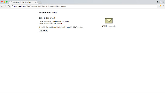Image resolution: width=165 pixels, height=103 pixels.
Task: Click the browser back arrow
Action: point(2,6)
